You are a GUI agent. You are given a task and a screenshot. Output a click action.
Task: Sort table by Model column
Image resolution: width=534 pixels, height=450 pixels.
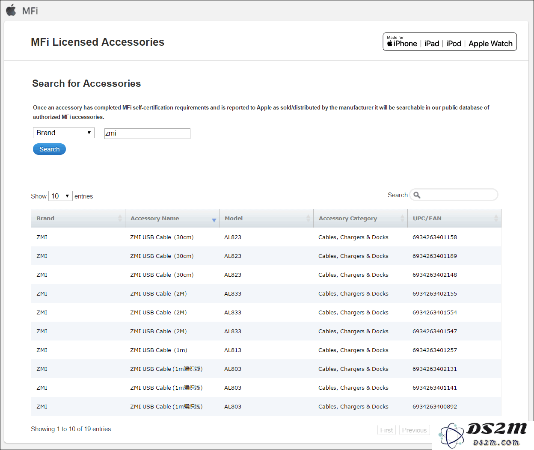tap(266, 218)
